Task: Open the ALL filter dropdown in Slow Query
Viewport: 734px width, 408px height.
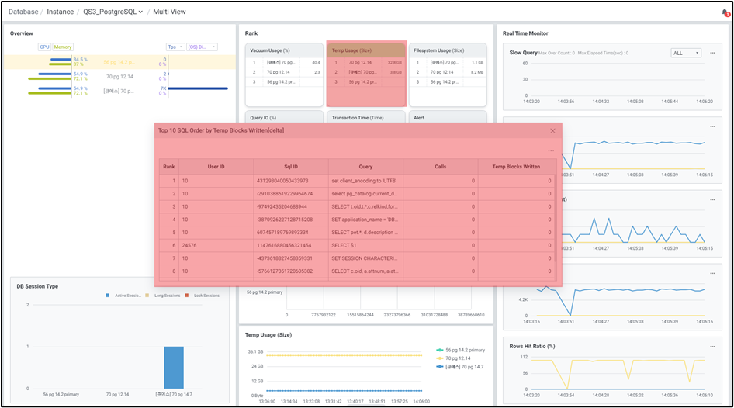Action: pyautogui.click(x=685, y=53)
